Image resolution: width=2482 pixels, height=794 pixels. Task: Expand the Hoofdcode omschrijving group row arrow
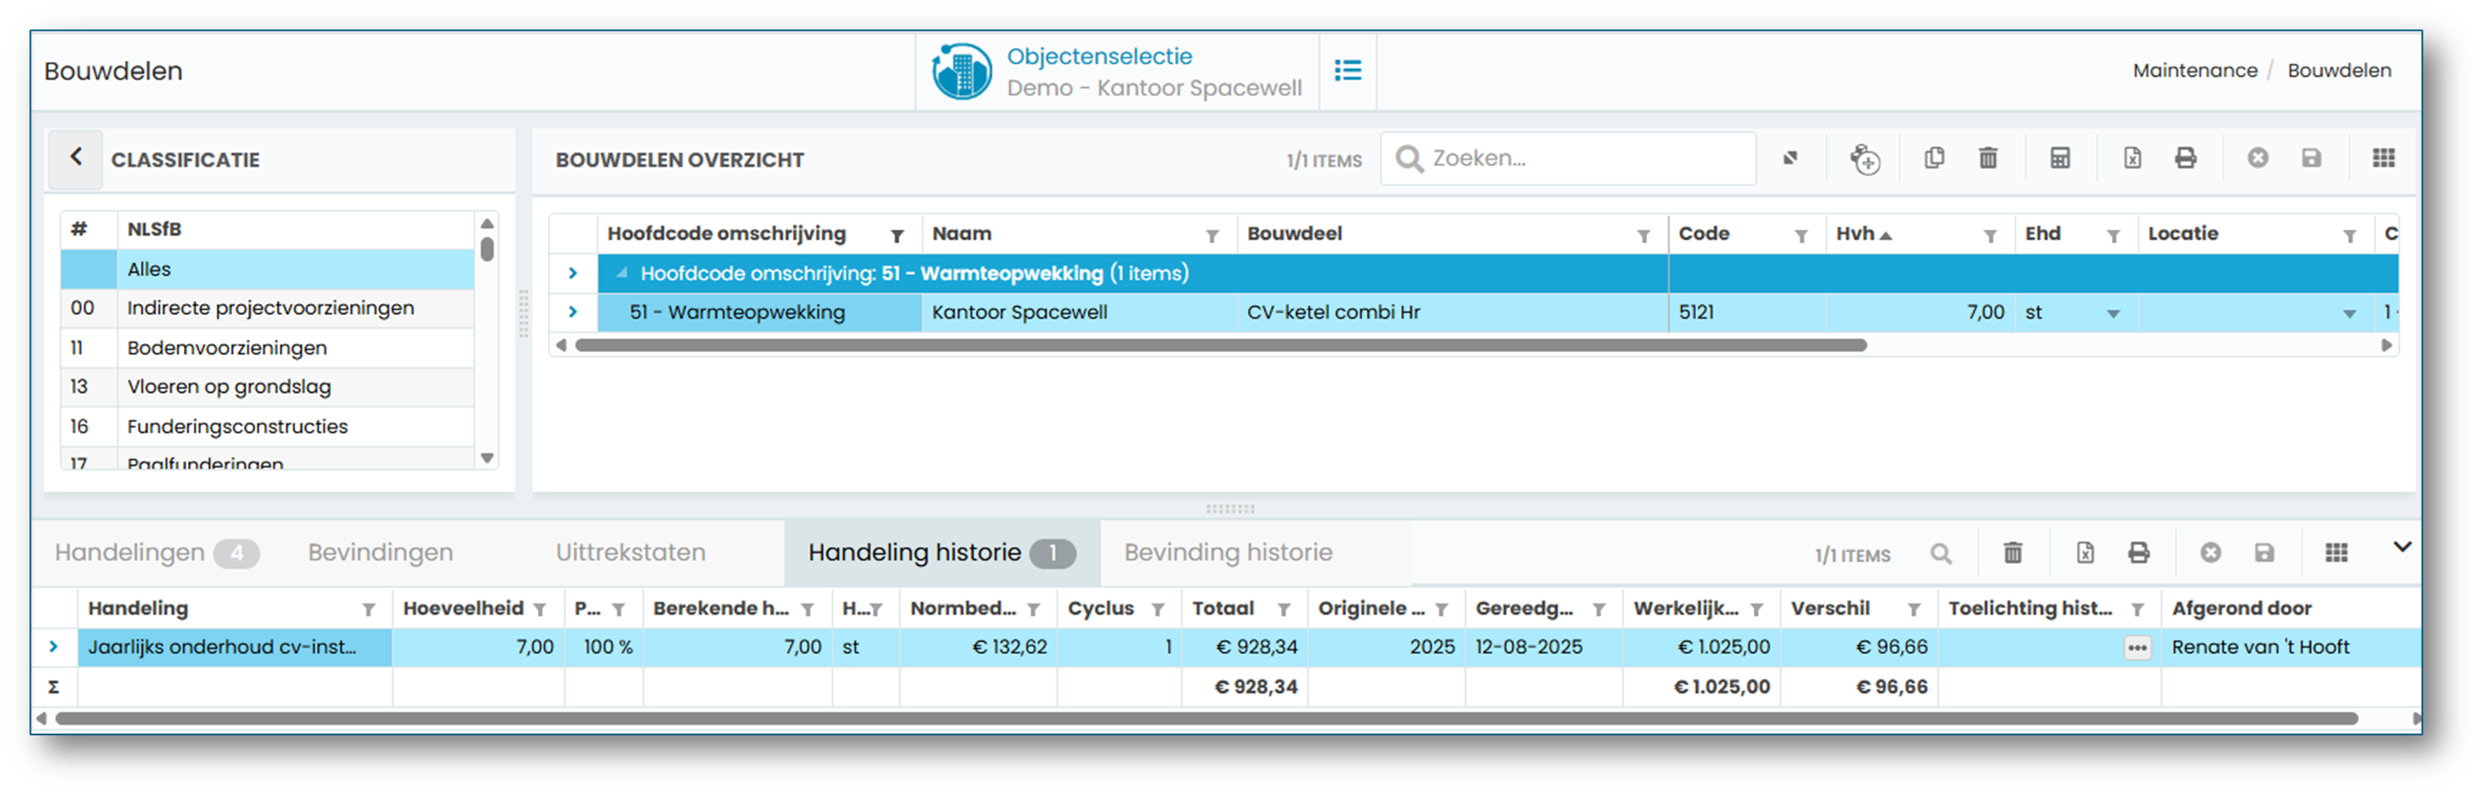click(572, 273)
